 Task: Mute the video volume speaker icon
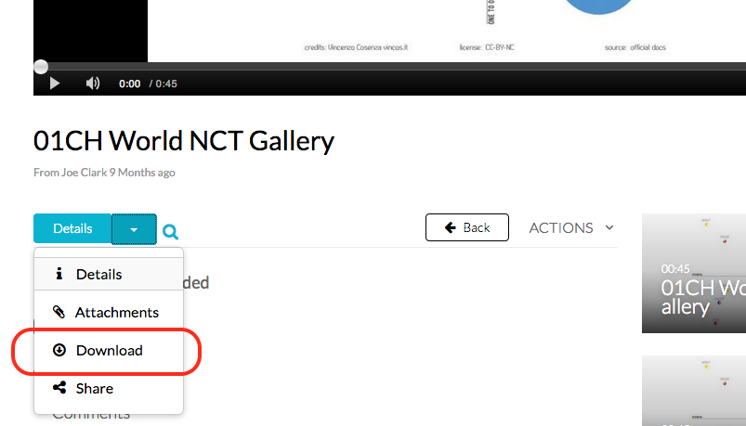tap(93, 84)
